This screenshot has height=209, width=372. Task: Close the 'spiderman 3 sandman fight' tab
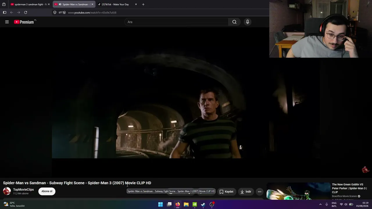49,4
